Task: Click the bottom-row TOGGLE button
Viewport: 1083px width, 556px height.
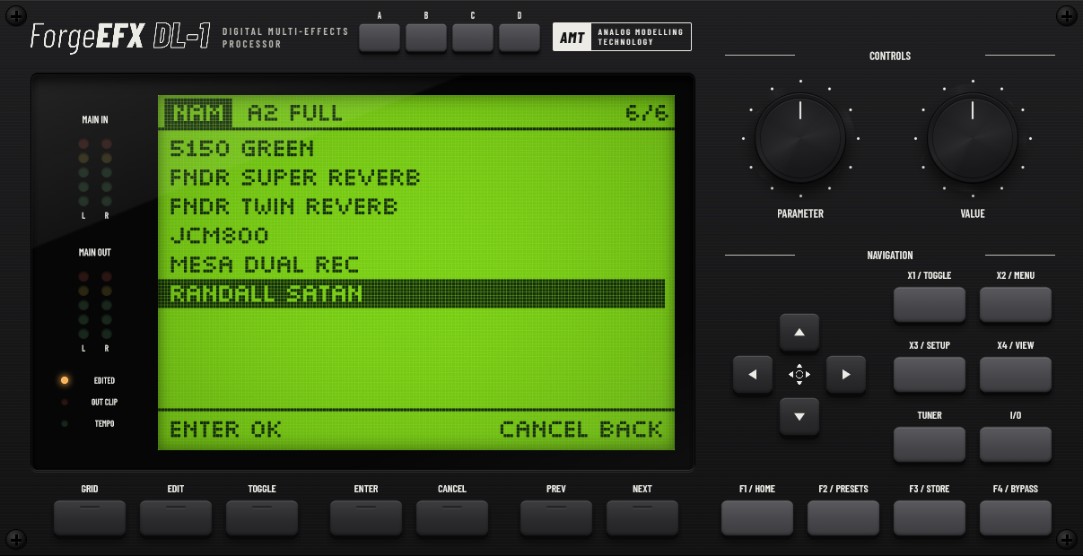Action: point(262,518)
